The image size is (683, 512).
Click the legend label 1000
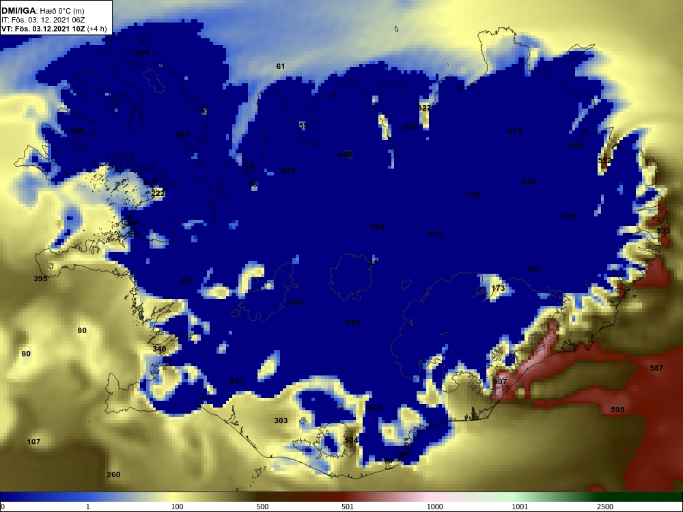(434, 507)
